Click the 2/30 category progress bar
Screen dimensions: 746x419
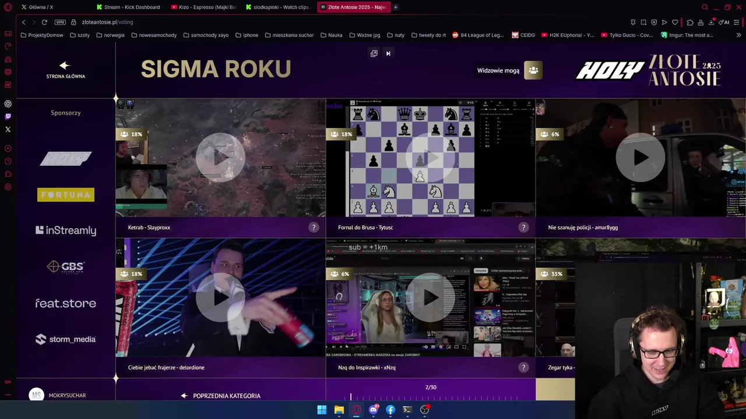tap(431, 397)
